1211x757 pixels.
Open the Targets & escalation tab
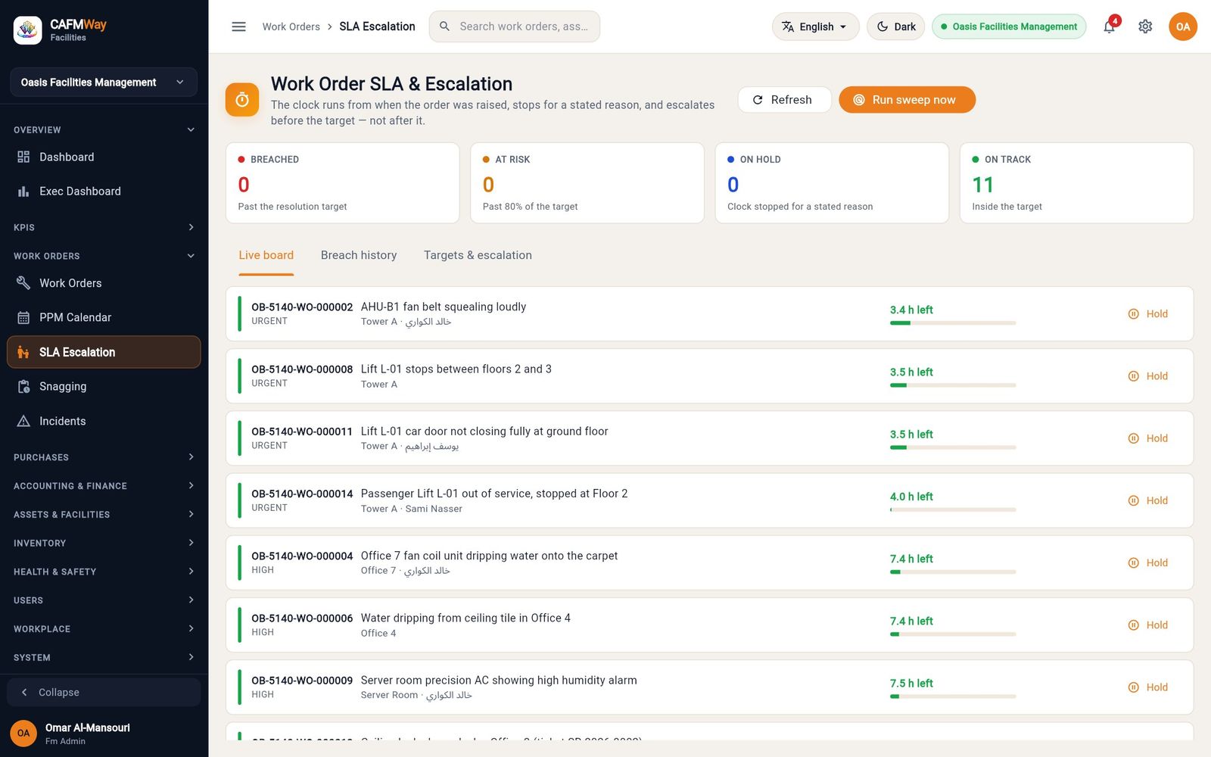coord(478,255)
